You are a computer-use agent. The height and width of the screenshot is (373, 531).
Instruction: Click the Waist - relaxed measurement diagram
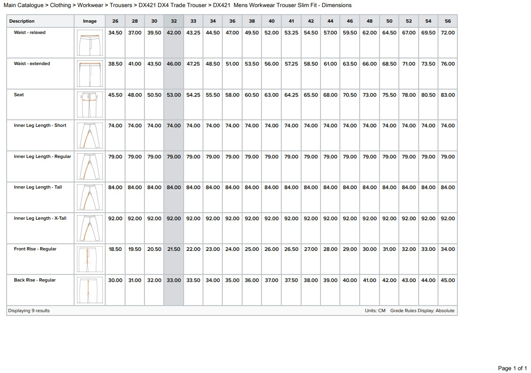90,43
